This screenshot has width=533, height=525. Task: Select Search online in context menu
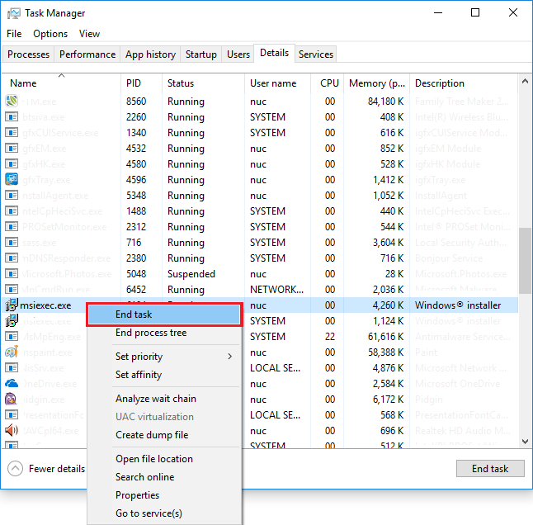coord(164,477)
